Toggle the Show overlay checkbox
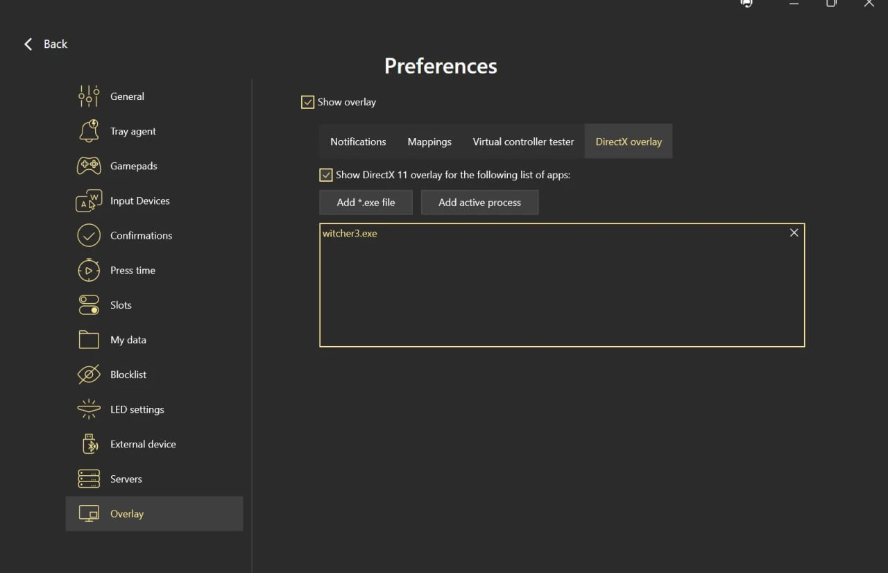Viewport: 888px width, 573px height. [307, 102]
